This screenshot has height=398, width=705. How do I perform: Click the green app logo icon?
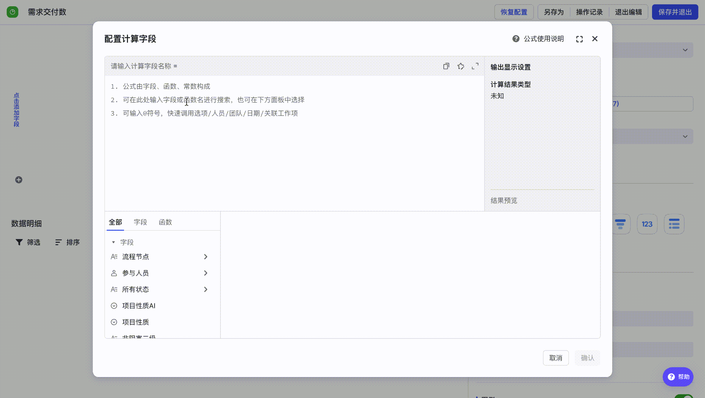[x=13, y=12]
